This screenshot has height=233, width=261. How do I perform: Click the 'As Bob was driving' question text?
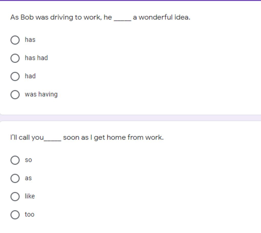coord(61,18)
